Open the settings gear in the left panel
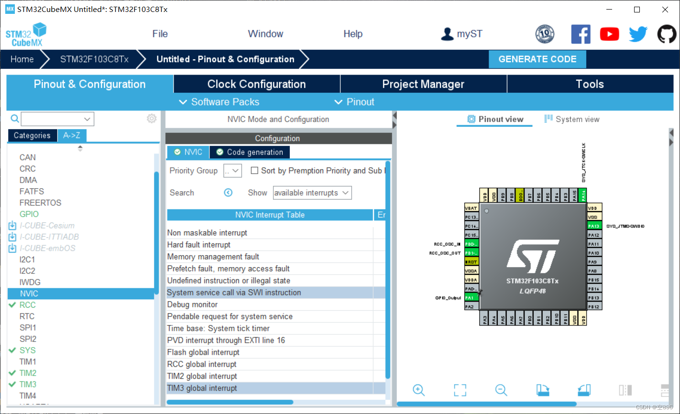Image resolution: width=680 pixels, height=414 pixels. pyautogui.click(x=152, y=119)
